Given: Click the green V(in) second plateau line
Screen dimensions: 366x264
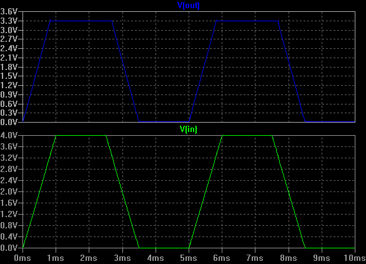Looking at the screenshot, I should tap(247, 135).
